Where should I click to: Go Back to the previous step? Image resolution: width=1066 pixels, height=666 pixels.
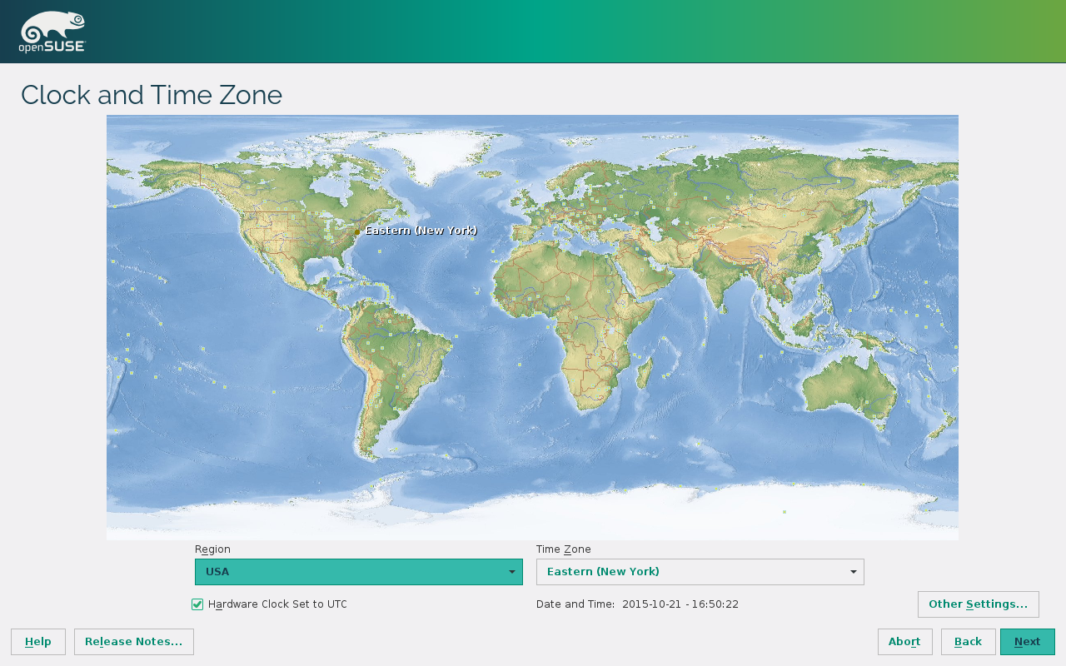[x=968, y=642]
